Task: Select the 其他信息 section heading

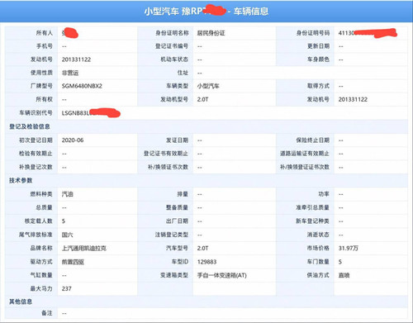Action: click(21, 302)
